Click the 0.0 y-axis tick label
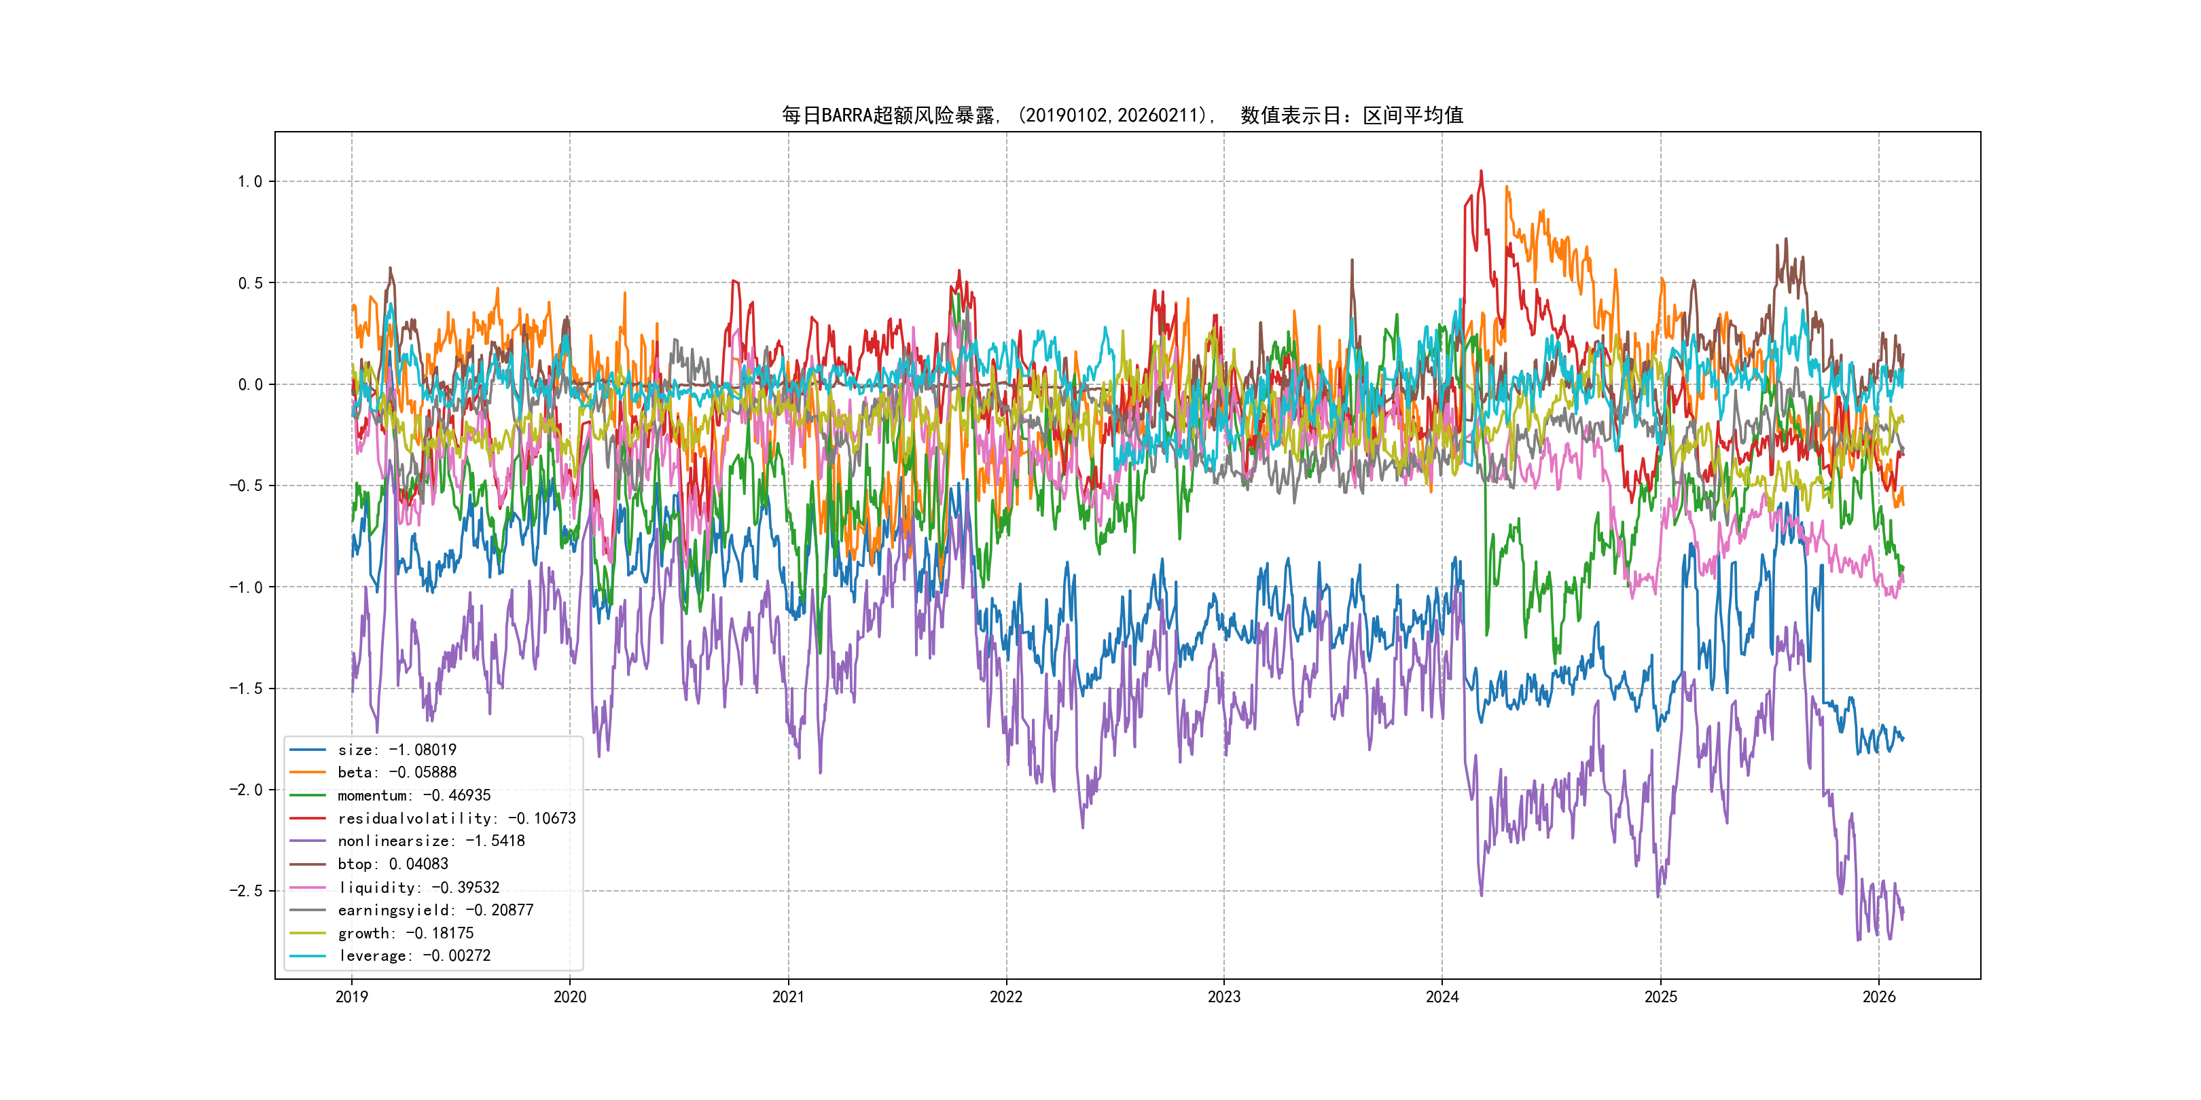 (x=249, y=384)
